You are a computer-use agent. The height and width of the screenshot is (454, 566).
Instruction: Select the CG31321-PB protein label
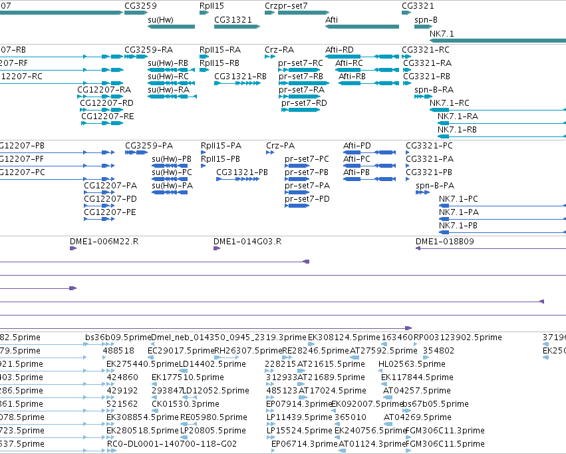pyautogui.click(x=242, y=172)
